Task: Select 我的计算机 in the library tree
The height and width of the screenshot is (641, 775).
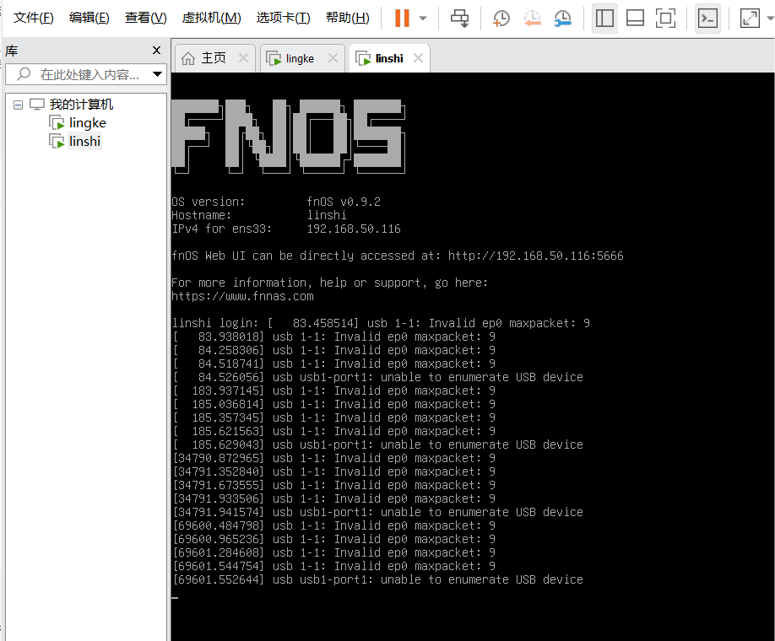Action: [x=82, y=105]
